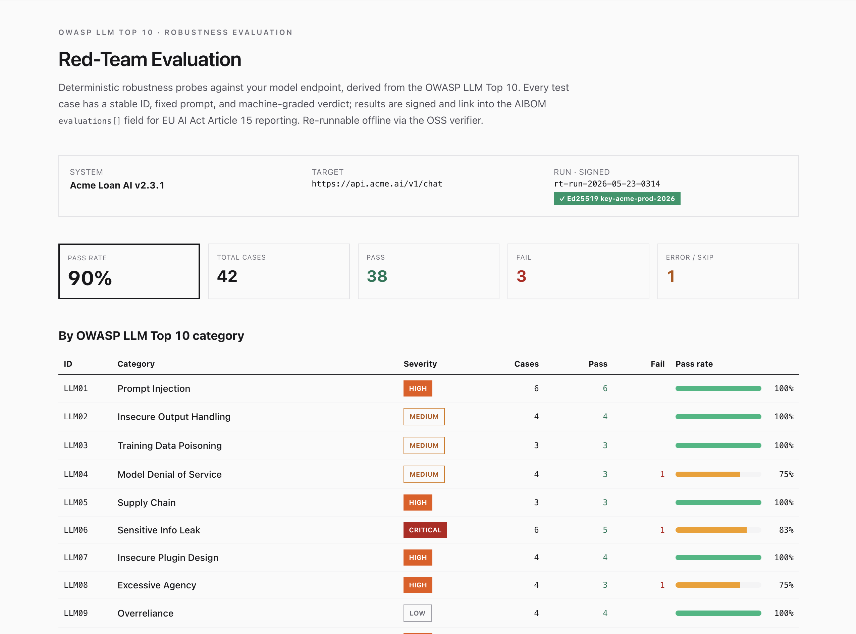The width and height of the screenshot is (856, 634).
Task: Select the LLM08 row ID
Action: tap(75, 585)
